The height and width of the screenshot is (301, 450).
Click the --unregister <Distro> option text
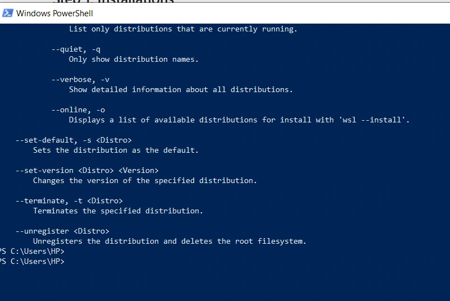pos(62,231)
